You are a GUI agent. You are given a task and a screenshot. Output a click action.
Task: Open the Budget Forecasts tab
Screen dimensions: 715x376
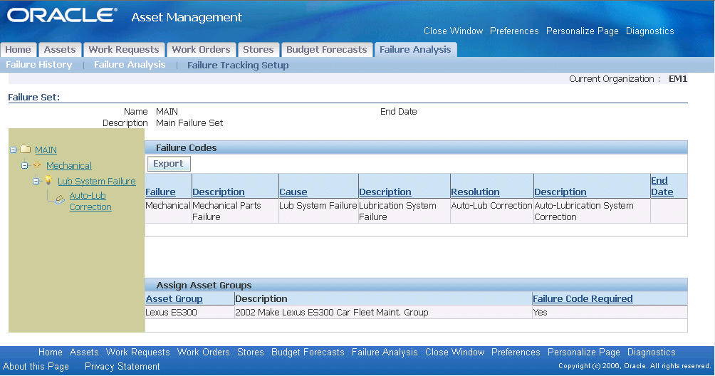(x=326, y=50)
